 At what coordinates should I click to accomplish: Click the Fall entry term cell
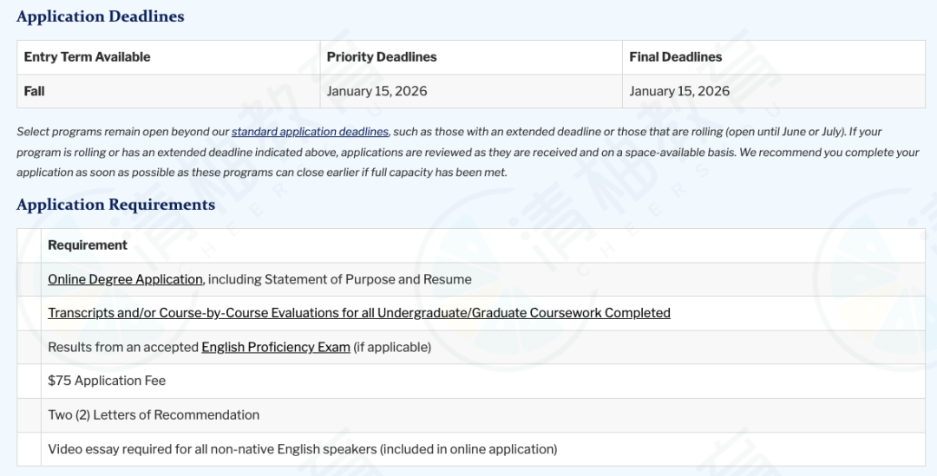click(35, 91)
